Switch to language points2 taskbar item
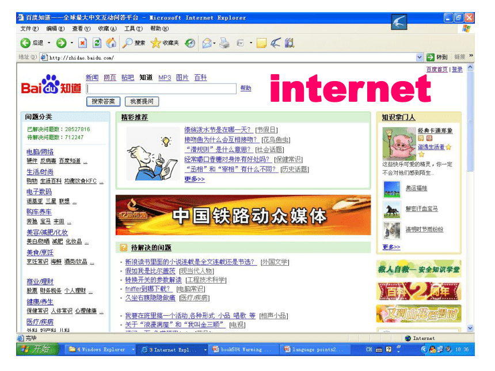 point(315,350)
